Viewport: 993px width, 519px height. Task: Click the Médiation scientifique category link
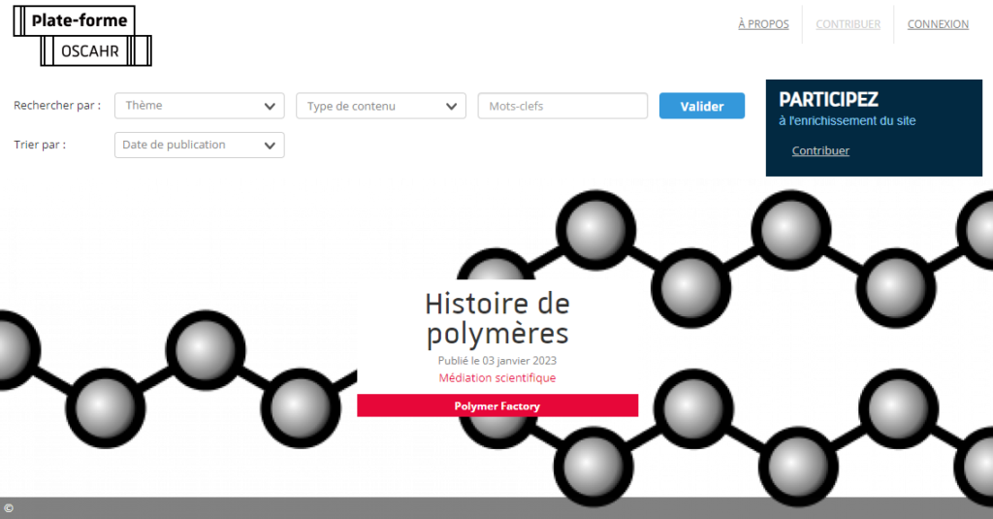point(497,377)
